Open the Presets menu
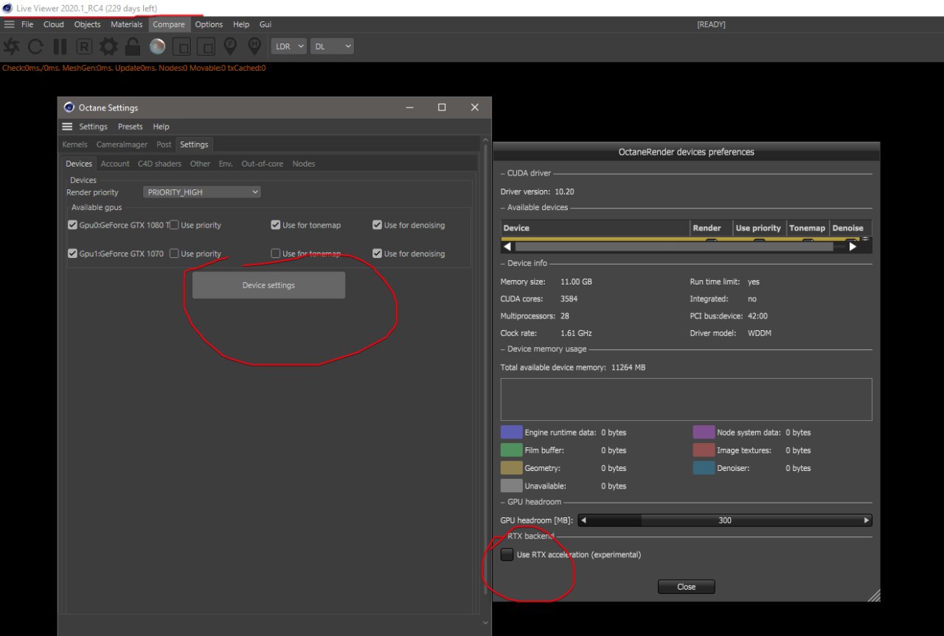This screenshot has height=636, width=944. [131, 127]
